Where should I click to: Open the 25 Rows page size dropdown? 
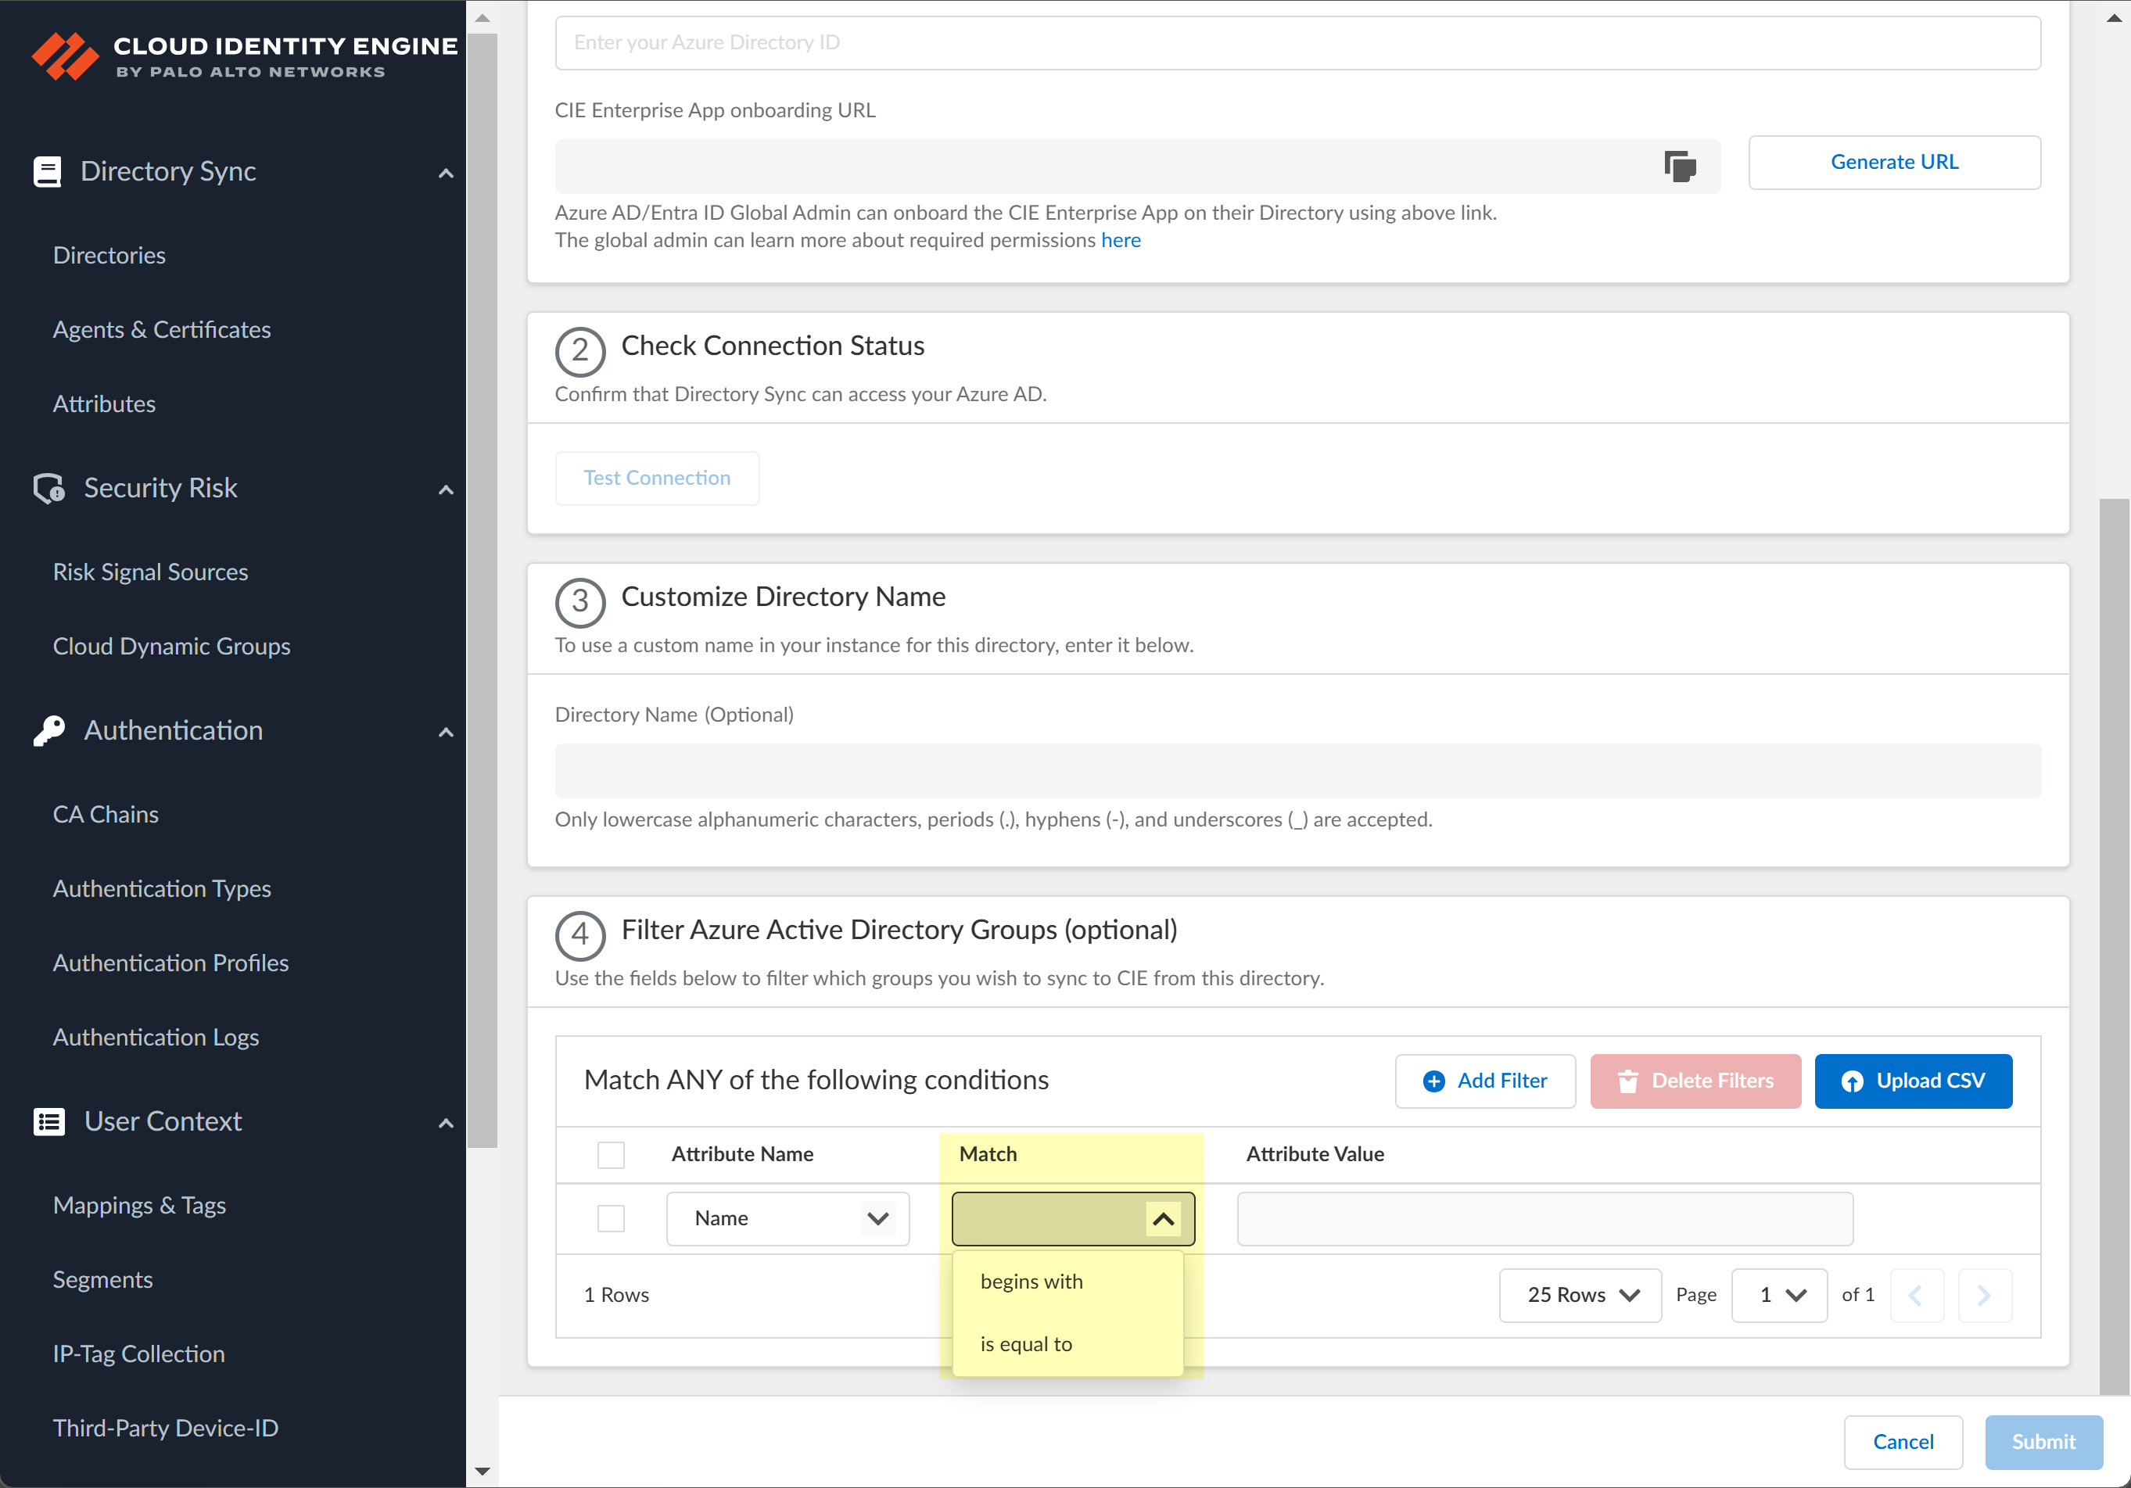[x=1580, y=1294]
